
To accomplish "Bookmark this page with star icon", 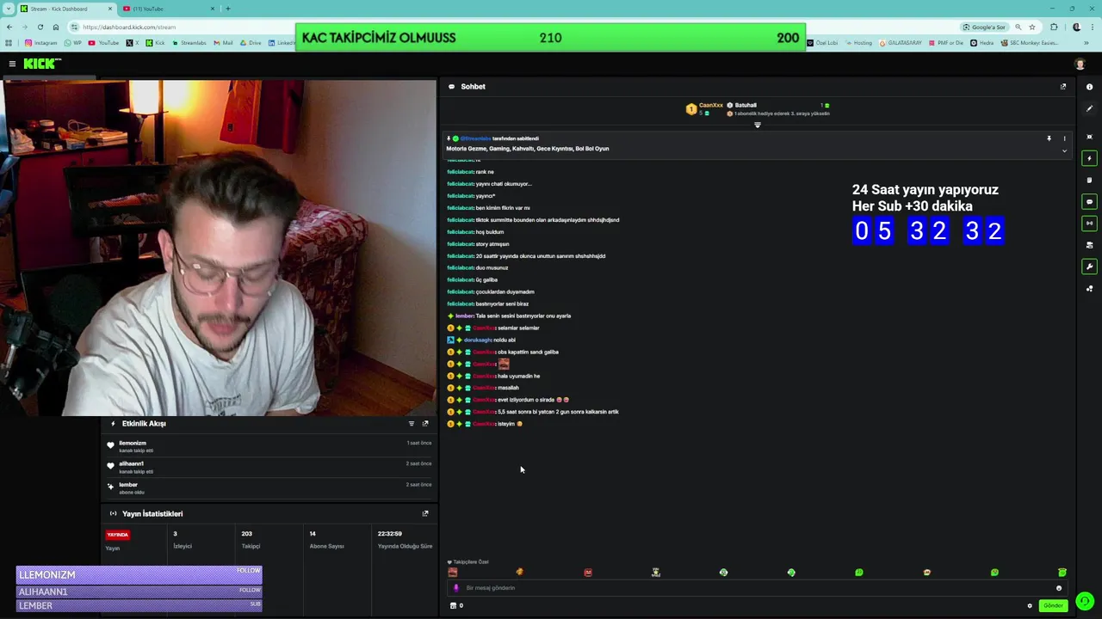I will click(x=1031, y=27).
